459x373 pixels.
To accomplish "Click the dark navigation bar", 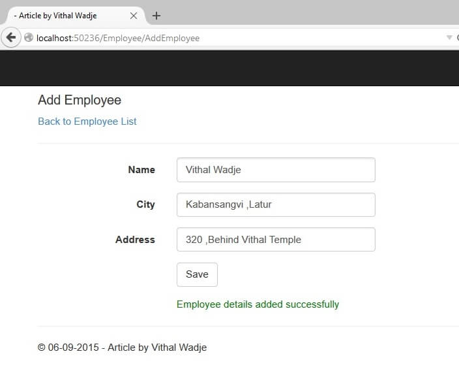I will [229, 68].
